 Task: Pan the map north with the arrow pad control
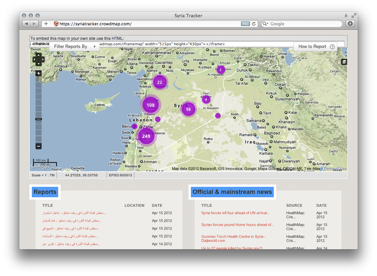point(39,55)
